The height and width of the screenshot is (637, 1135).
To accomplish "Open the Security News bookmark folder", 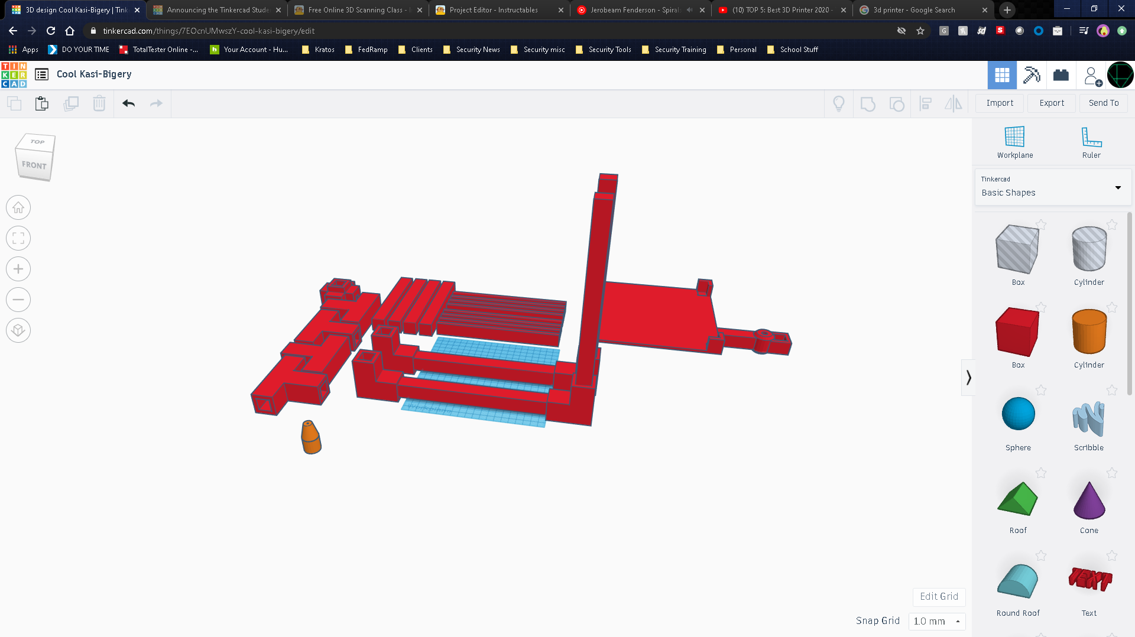I will (x=472, y=50).
